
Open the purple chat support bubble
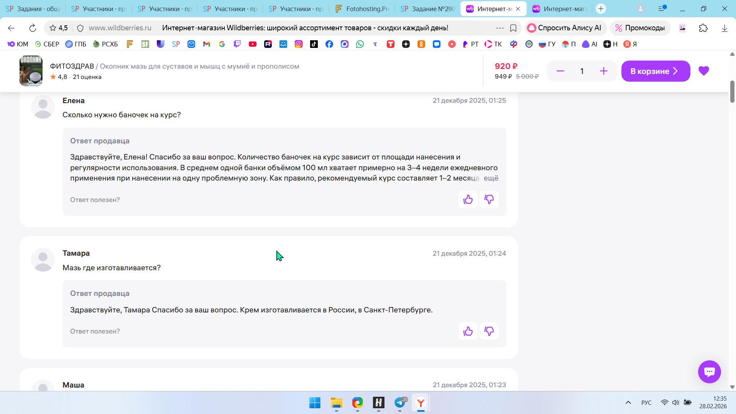[709, 371]
